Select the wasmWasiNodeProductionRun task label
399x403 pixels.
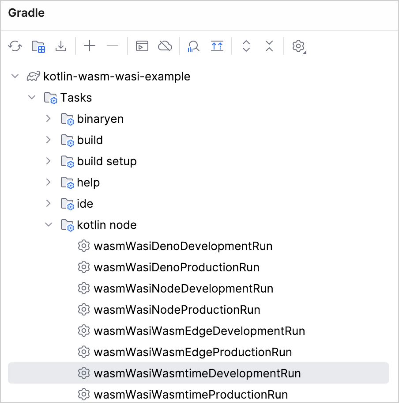[x=177, y=310]
